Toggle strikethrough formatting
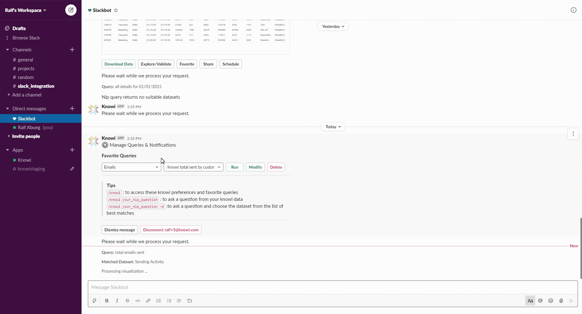 127,301
